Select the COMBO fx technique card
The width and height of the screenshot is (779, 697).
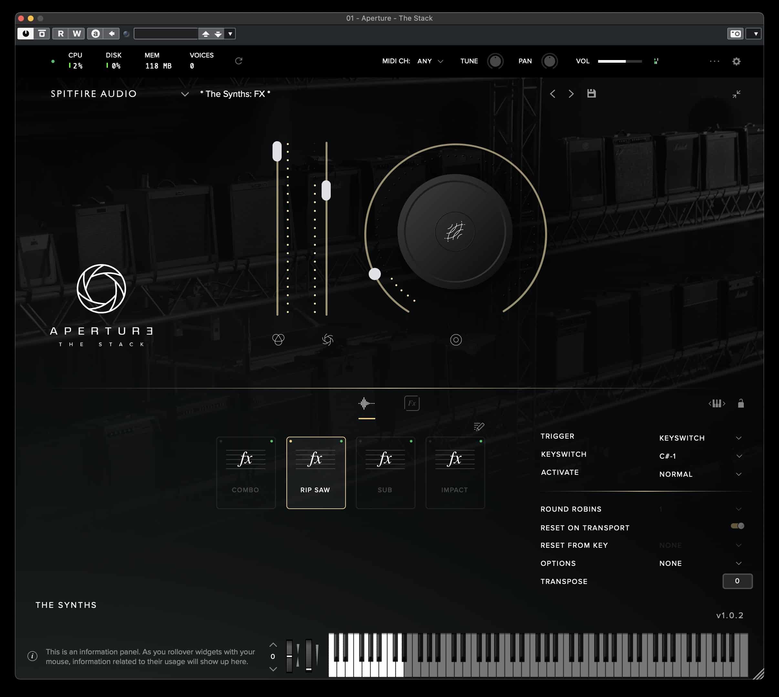tap(246, 473)
